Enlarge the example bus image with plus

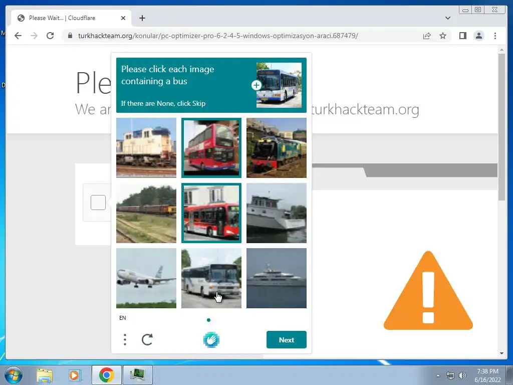pyautogui.click(x=256, y=85)
